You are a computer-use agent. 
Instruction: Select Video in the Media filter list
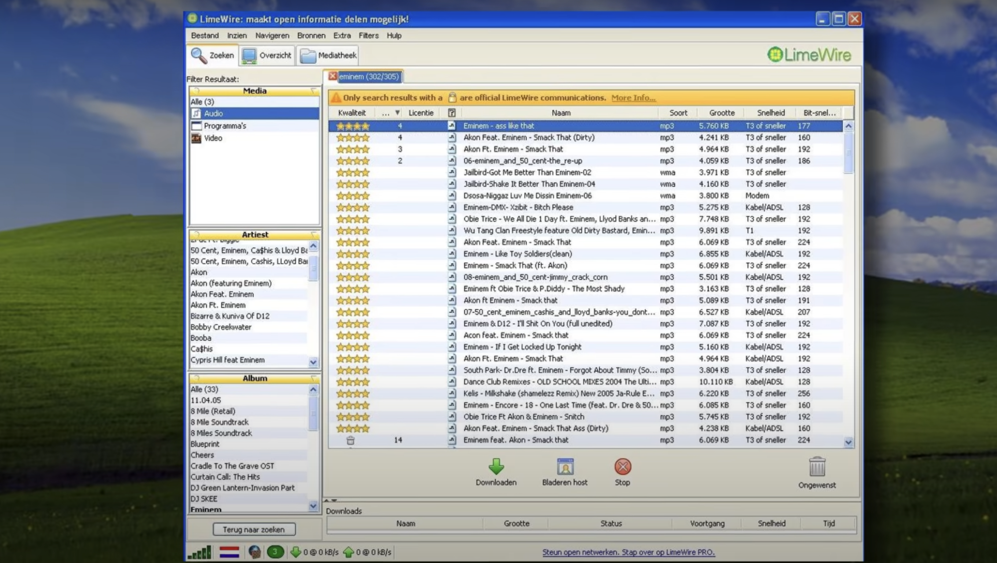(213, 138)
